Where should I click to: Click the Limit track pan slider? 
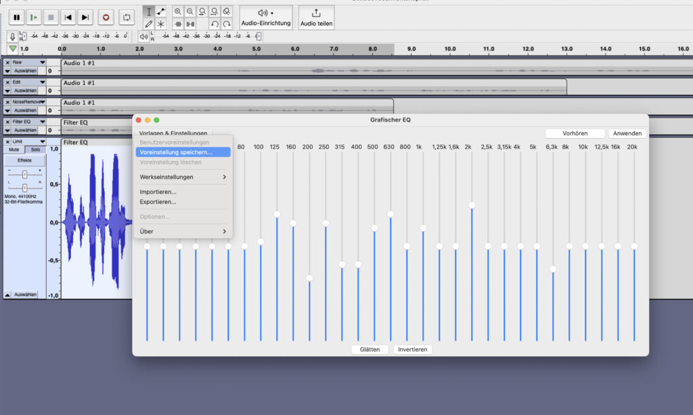point(25,188)
